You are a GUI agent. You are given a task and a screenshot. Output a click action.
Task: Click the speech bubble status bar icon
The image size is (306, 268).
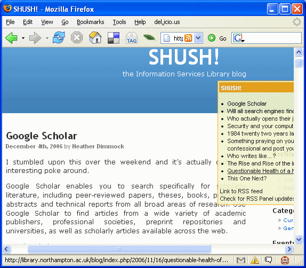pos(268,260)
